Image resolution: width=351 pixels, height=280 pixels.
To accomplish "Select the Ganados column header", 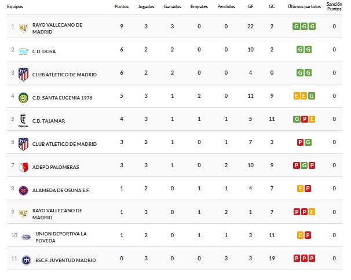I will (173, 6).
